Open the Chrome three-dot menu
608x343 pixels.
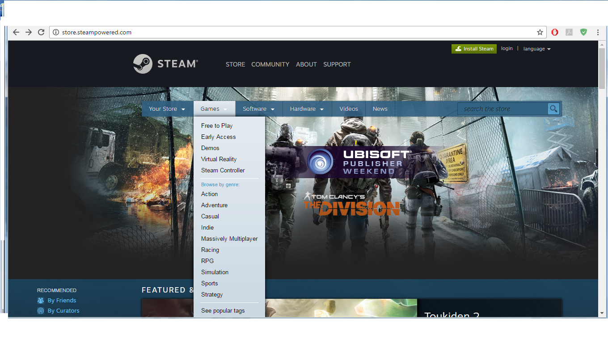pos(598,32)
